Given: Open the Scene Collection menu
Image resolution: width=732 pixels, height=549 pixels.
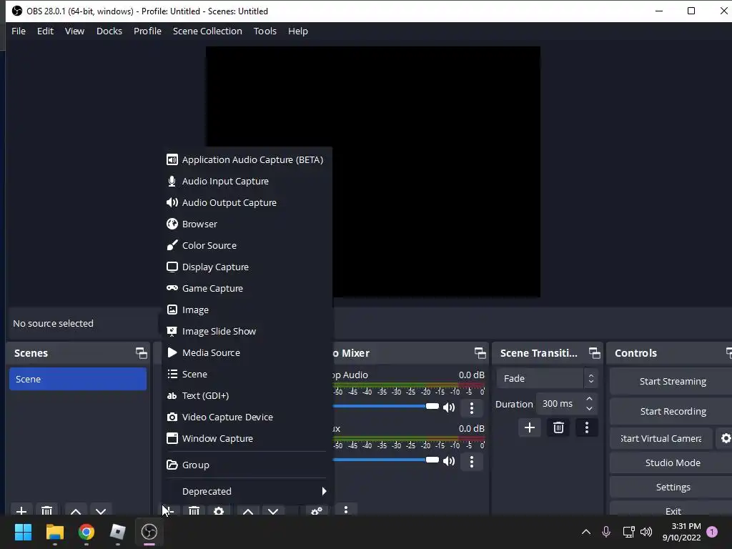Looking at the screenshot, I should coord(207,31).
